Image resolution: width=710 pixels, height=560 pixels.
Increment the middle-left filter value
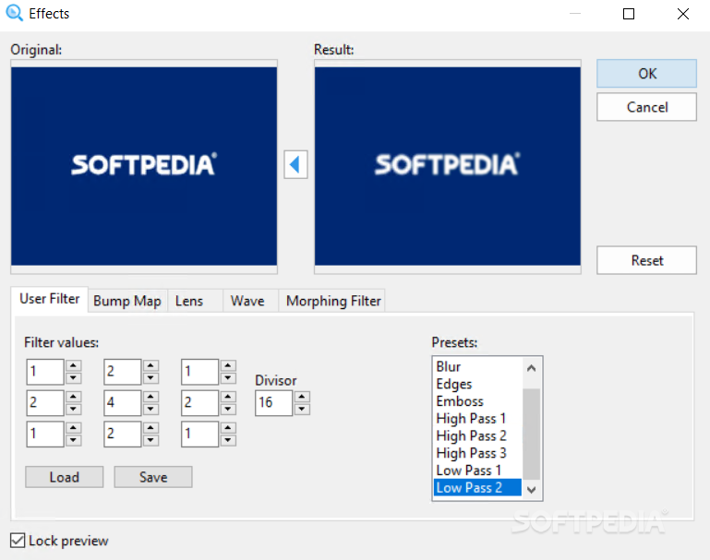point(73,397)
